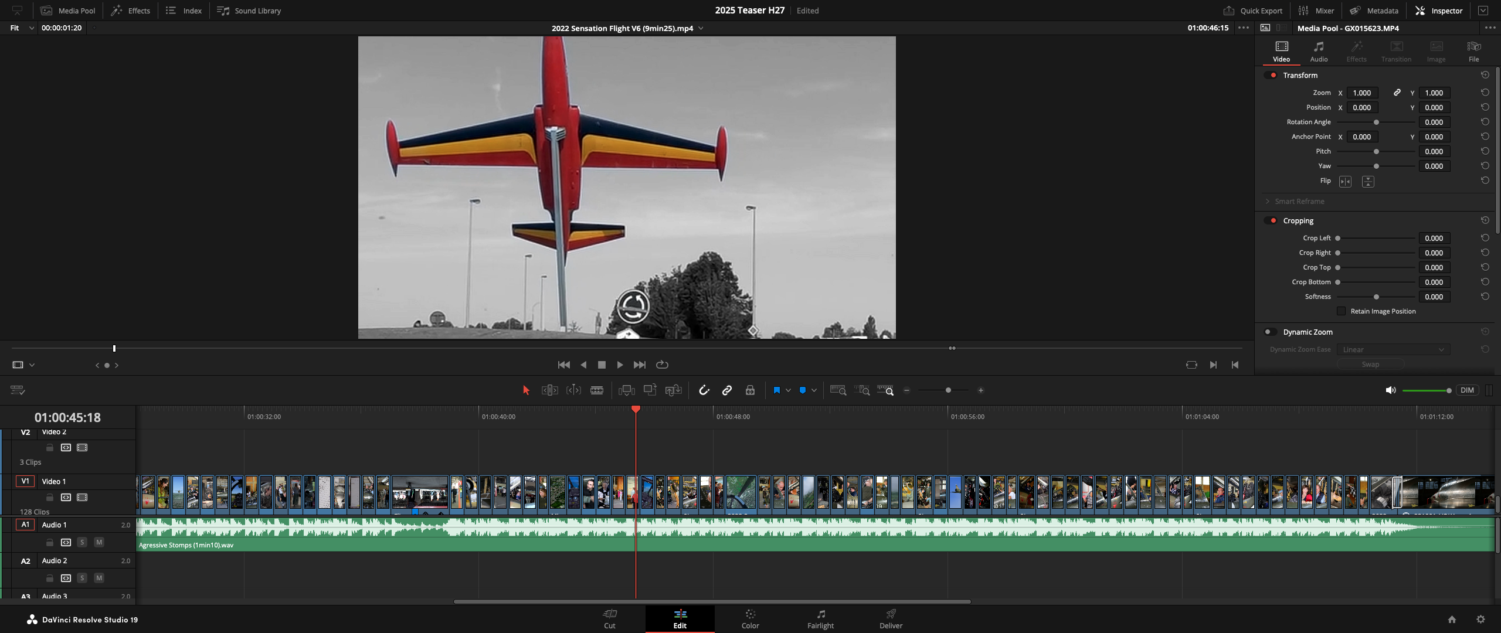The height and width of the screenshot is (633, 1501).
Task: Enable the Dynamic Zoom toggle
Action: coord(1271,332)
